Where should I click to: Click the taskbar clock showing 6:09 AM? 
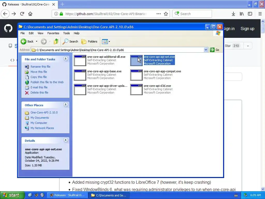click(255, 195)
